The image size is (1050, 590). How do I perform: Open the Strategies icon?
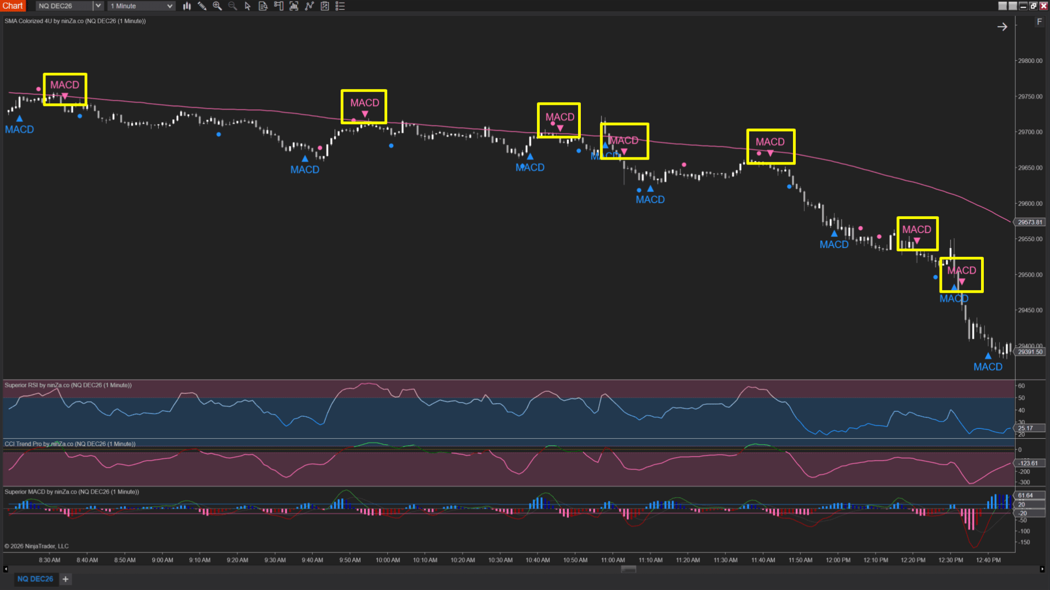pos(325,6)
